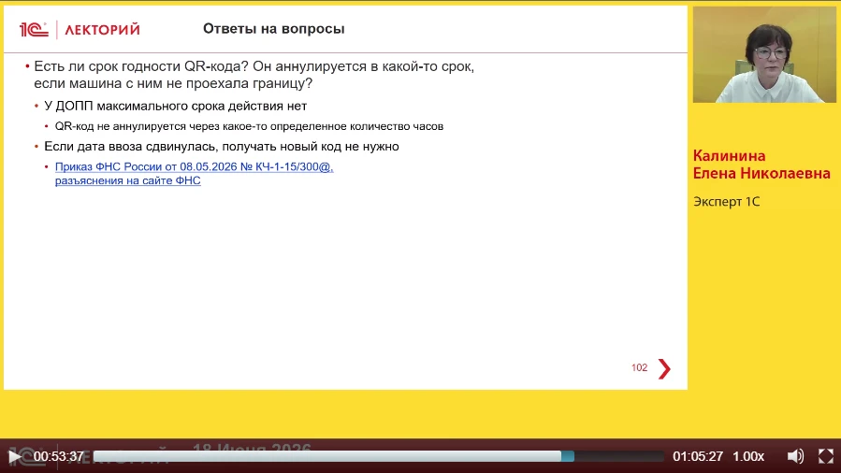841x473 pixels.
Task: Click the speaker webcam thumbnail
Action: coord(763,54)
